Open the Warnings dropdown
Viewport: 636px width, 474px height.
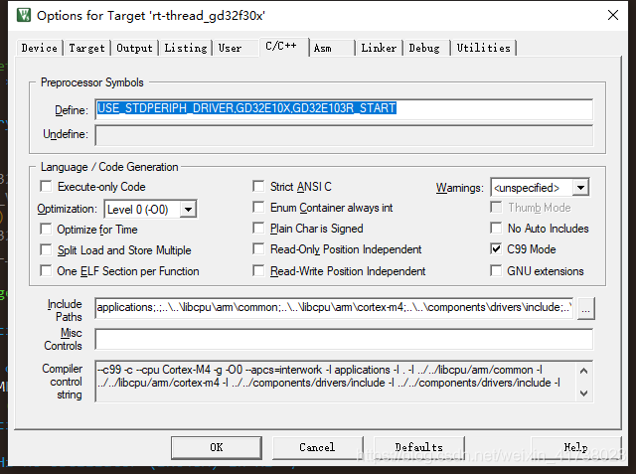coord(580,188)
